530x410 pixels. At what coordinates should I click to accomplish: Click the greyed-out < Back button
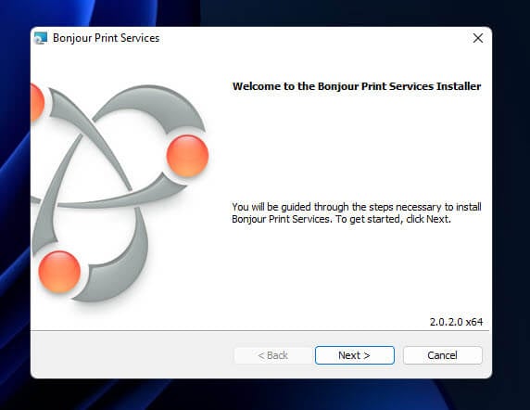click(272, 355)
